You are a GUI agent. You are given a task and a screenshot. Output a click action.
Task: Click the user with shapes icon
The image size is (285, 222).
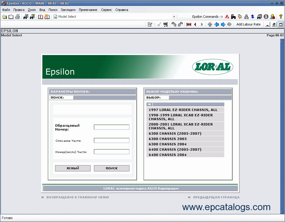pos(273,17)
